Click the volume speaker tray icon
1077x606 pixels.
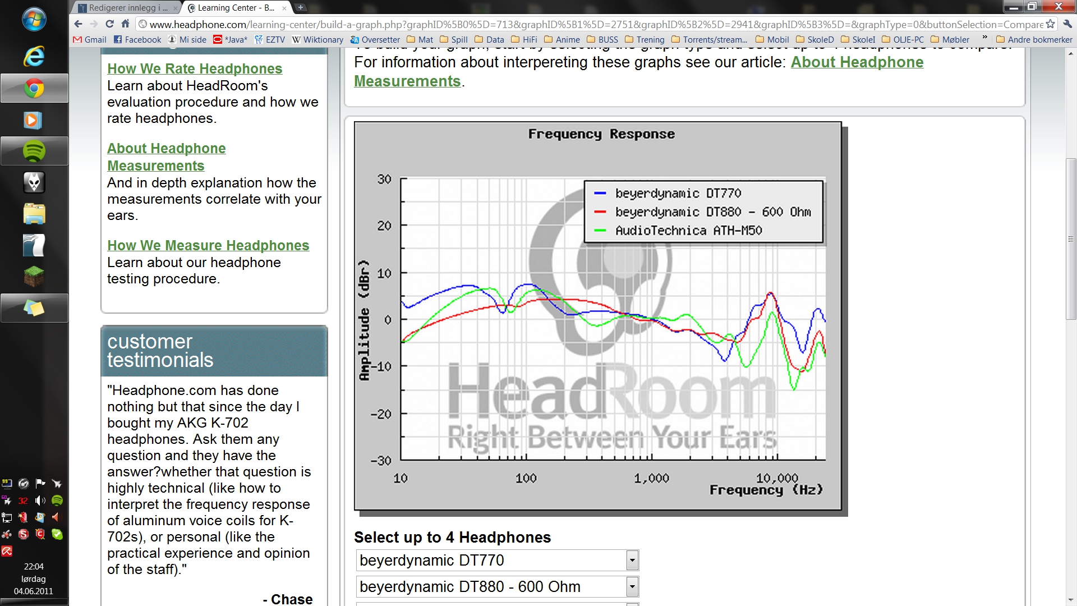40,500
